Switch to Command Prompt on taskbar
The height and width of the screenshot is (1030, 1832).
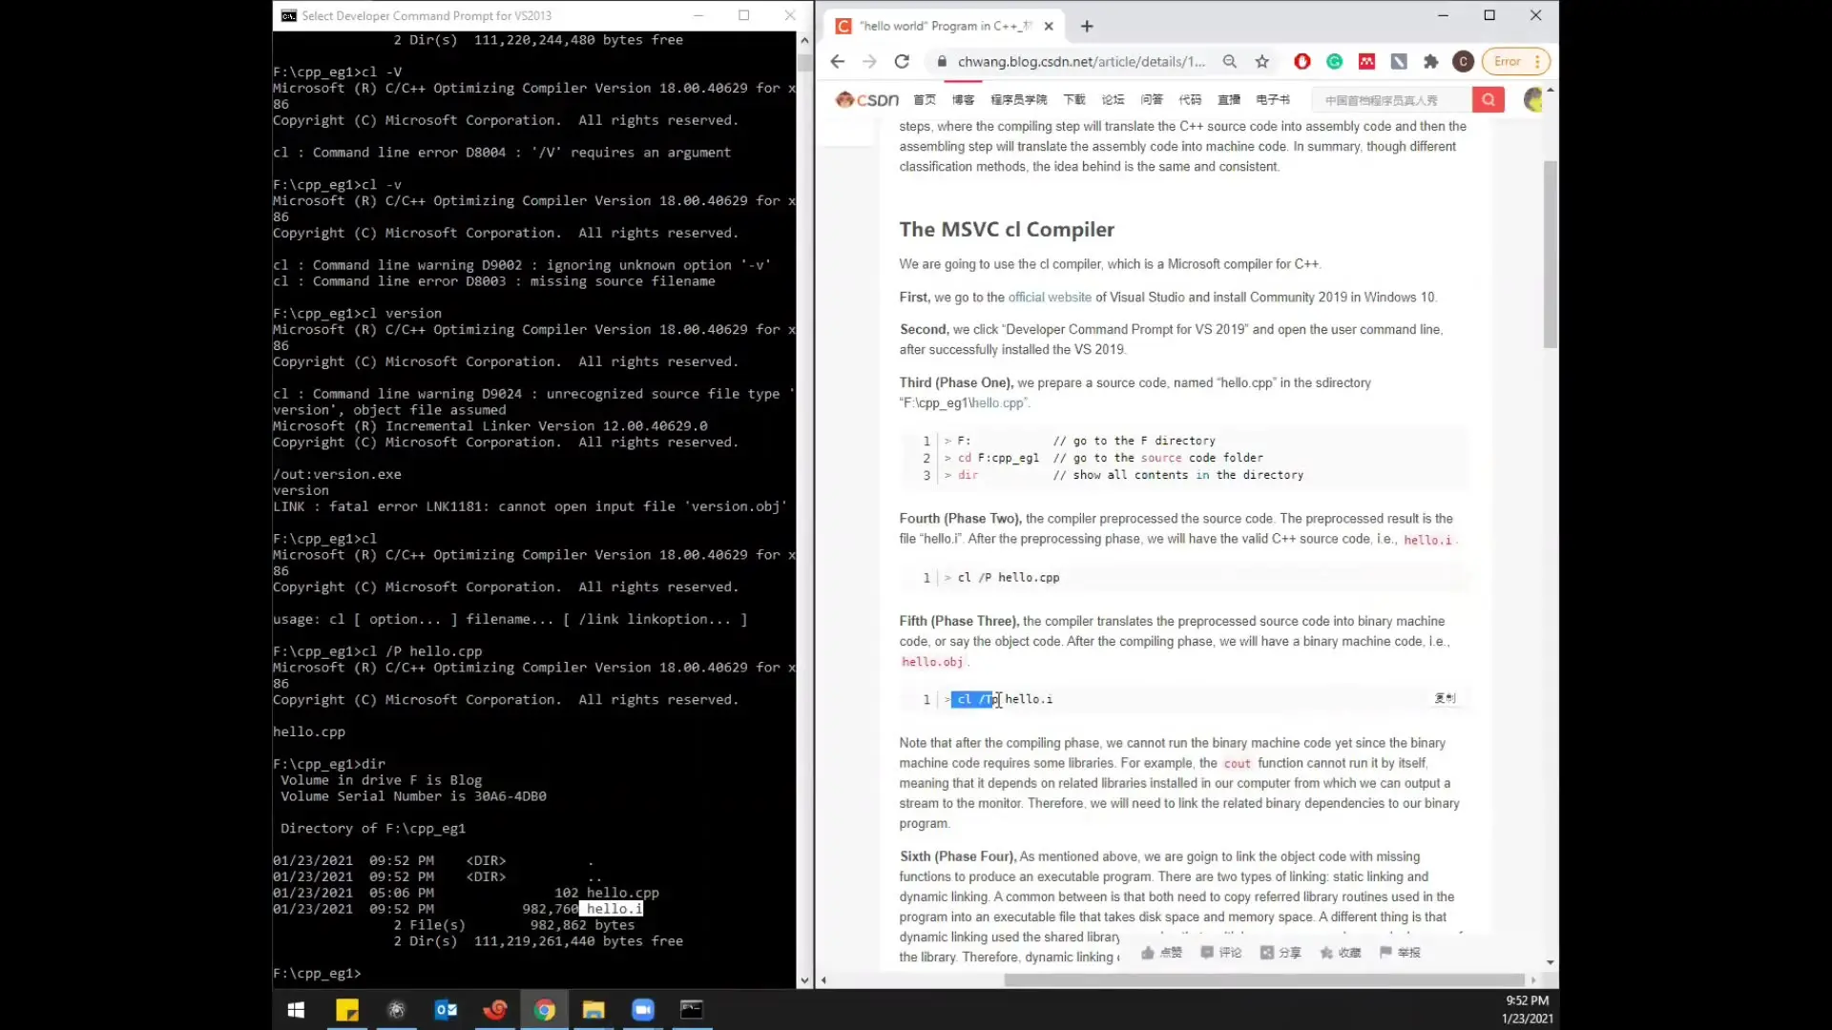[692, 1010]
